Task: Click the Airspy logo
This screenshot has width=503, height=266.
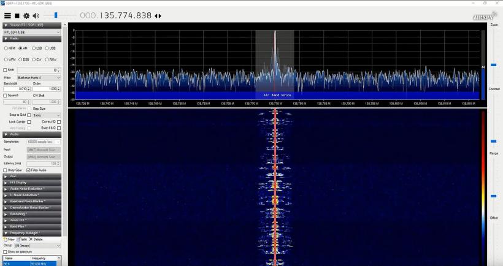Action: point(483,17)
